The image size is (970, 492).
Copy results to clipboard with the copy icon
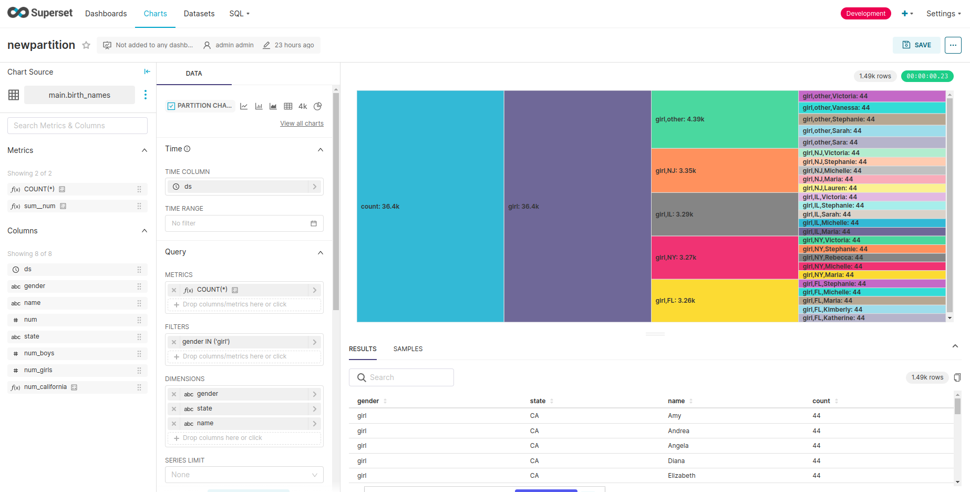pos(957,377)
